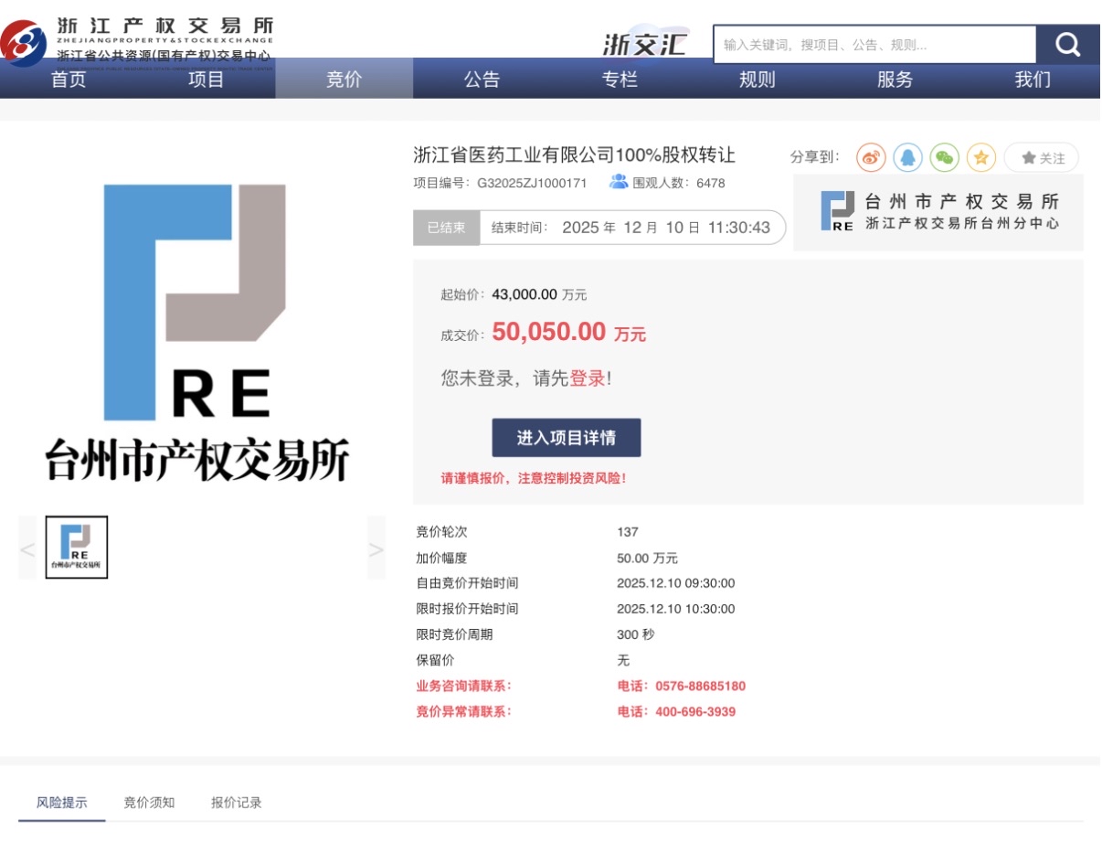Viewport: 1102px width, 841px height.
Task: Switch to 竞价须知 tab
Action: point(149,803)
